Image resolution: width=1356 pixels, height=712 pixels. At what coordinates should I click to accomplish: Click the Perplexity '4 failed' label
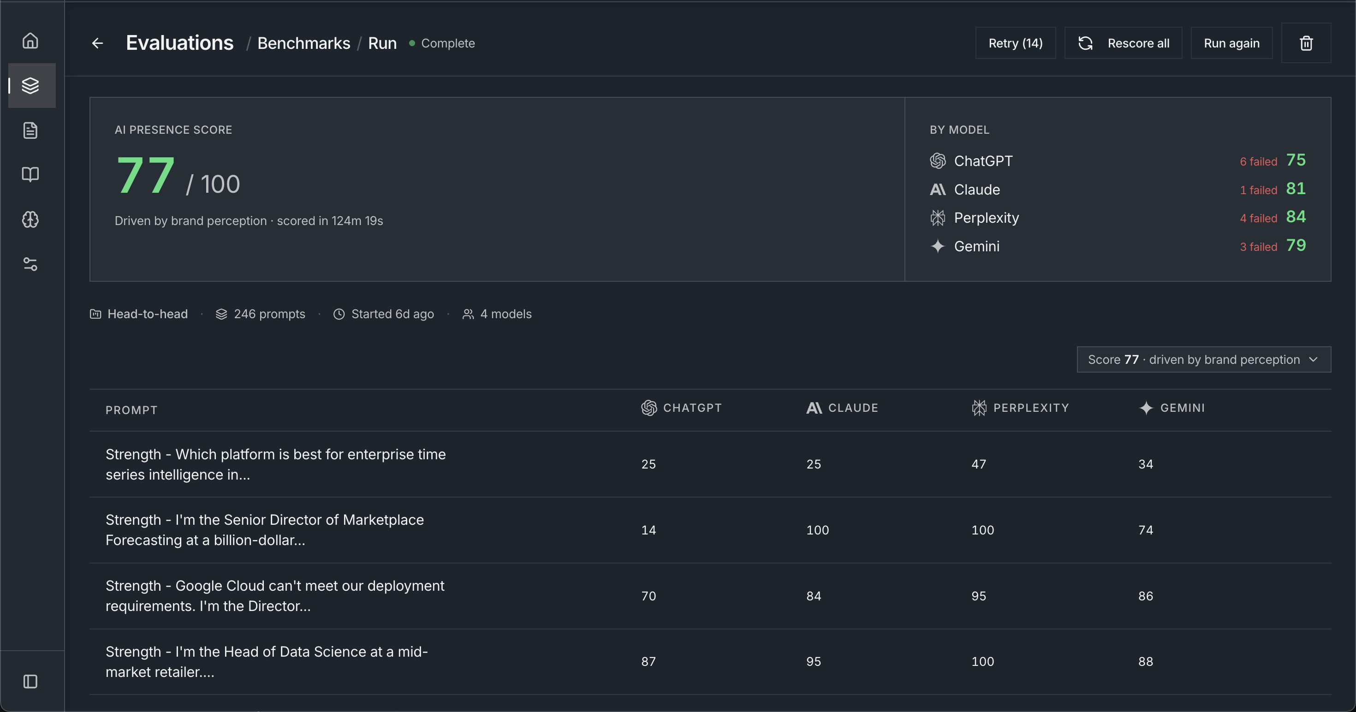point(1259,219)
